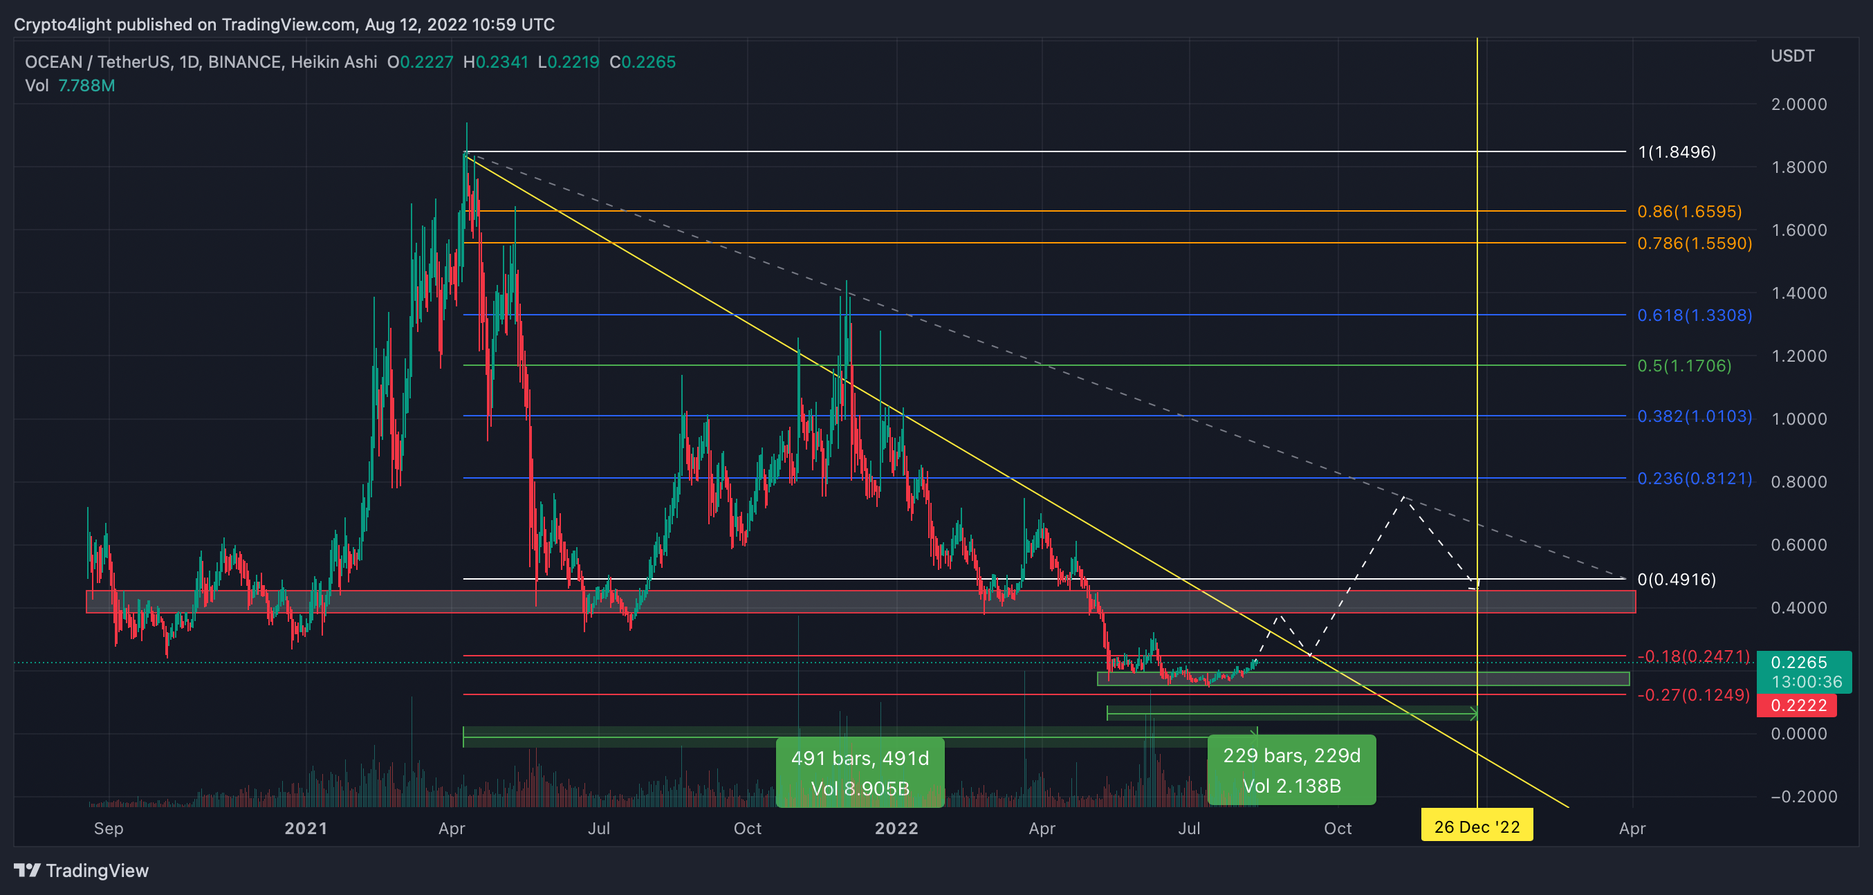The width and height of the screenshot is (1873, 895).
Task: Click the high value H0.2341
Action: click(x=496, y=62)
